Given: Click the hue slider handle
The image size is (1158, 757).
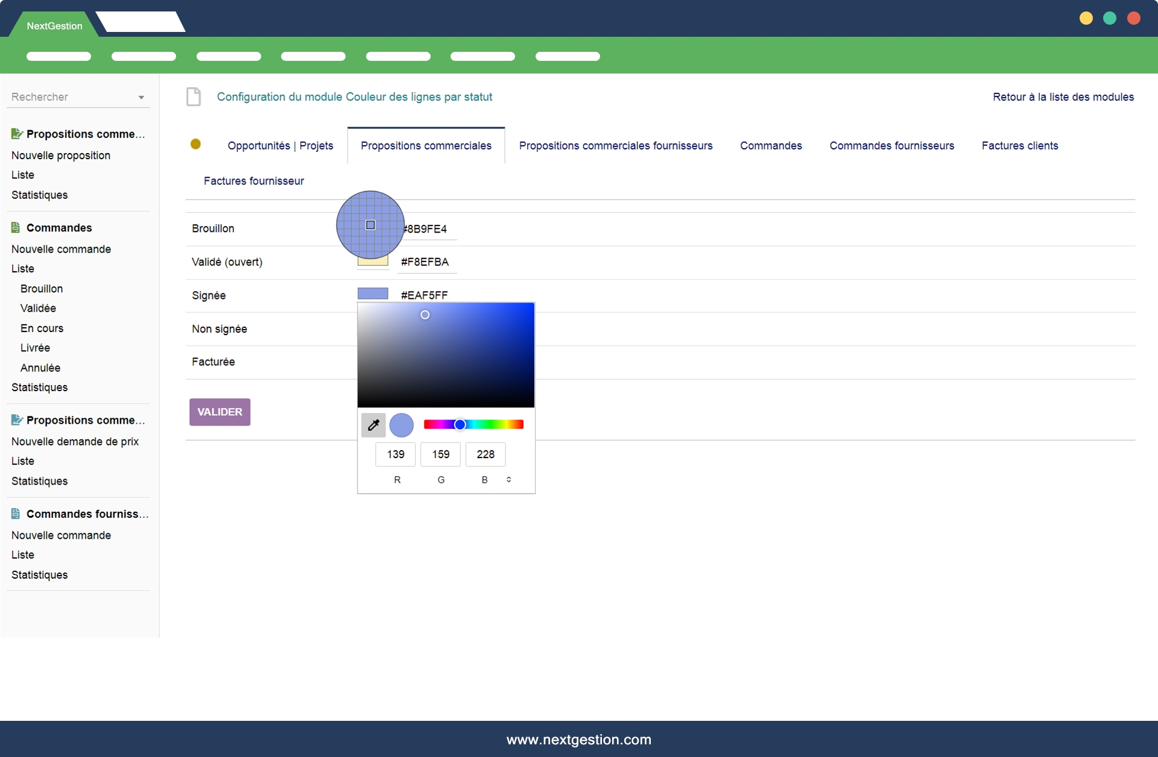Looking at the screenshot, I should tap(460, 425).
